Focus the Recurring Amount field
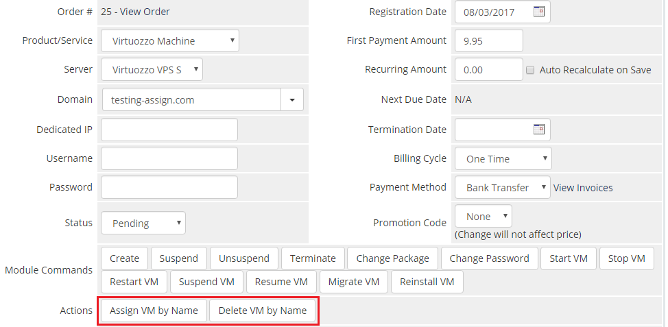Viewport: 668px width, 327px height. point(488,69)
